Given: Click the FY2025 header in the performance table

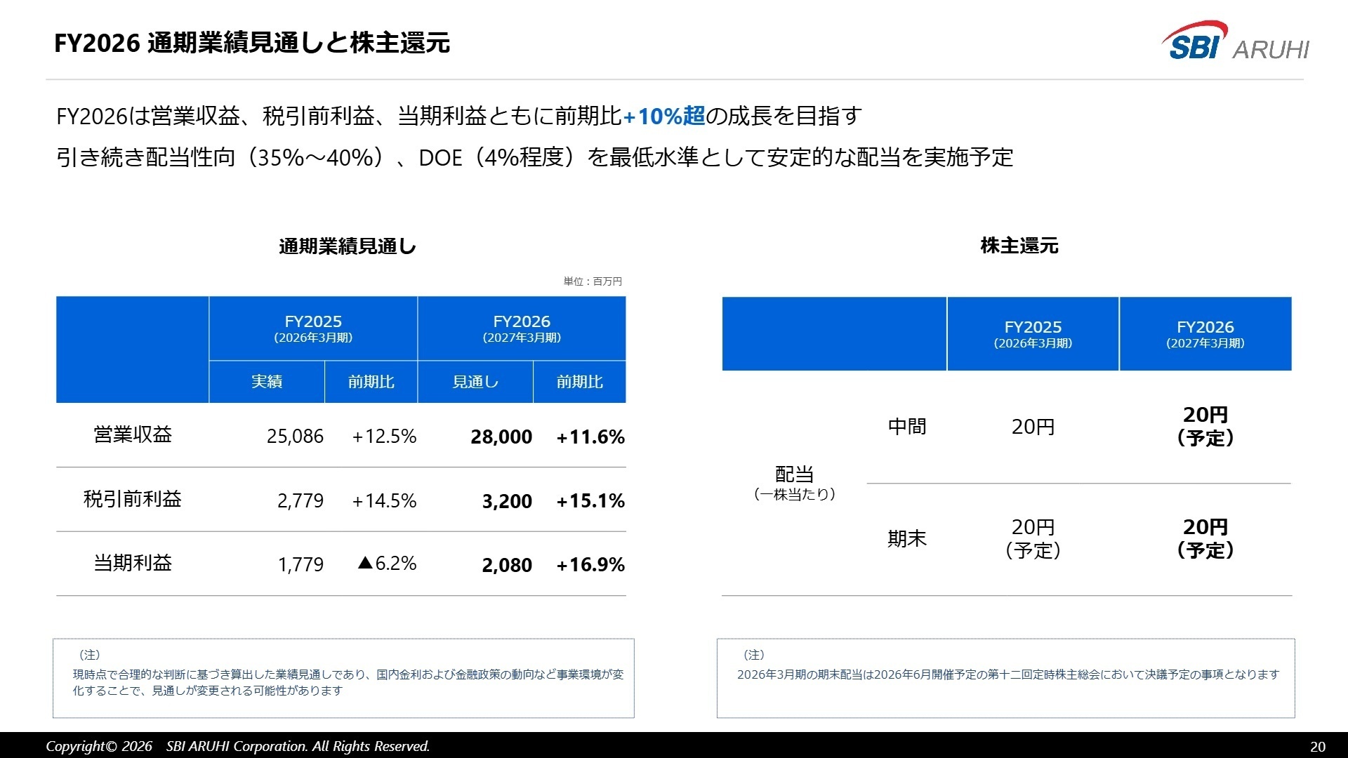Looking at the screenshot, I should point(313,328).
